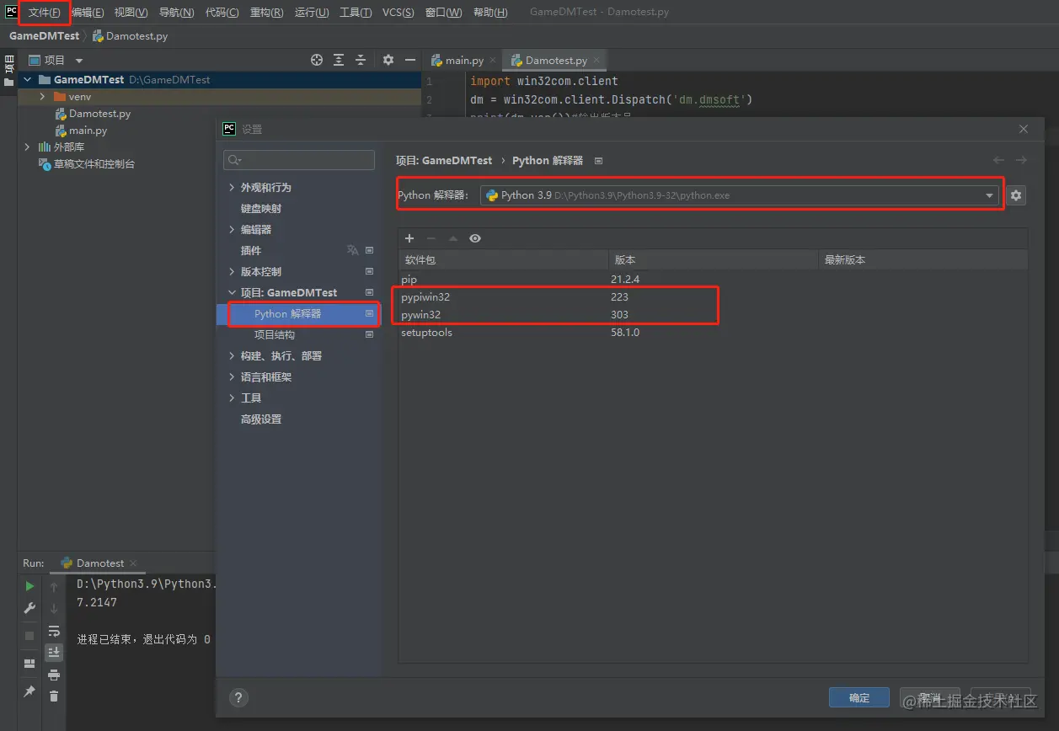The image size is (1059, 731).
Task: Select the Damotest Run tab
Action: [100, 563]
